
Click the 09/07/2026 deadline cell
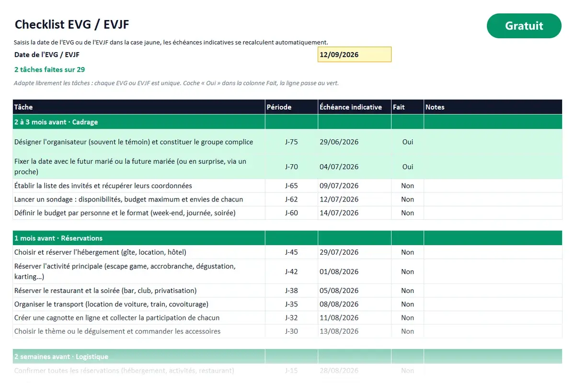[355, 186]
